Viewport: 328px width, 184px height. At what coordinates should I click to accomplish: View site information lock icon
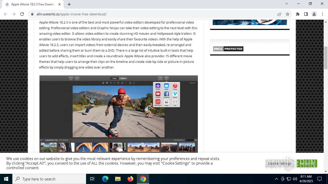point(32,14)
